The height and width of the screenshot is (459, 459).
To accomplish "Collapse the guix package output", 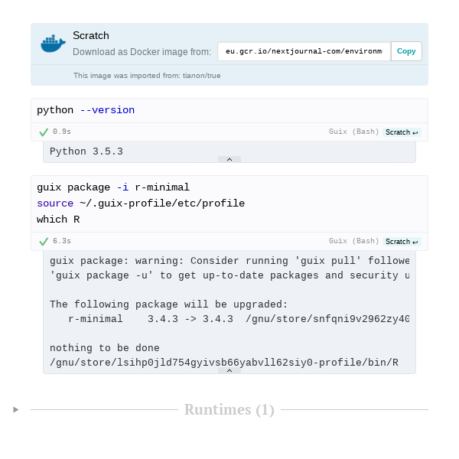I will [x=229, y=370].
